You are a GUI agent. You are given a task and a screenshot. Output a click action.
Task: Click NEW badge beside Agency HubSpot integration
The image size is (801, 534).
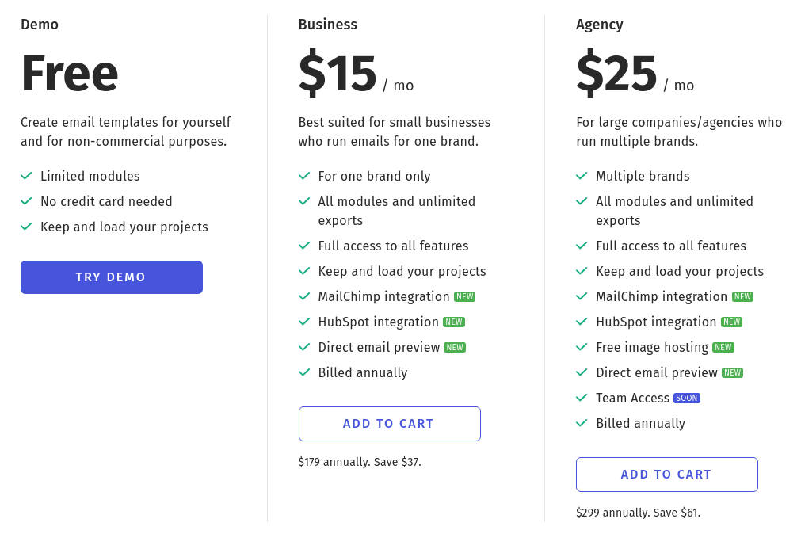point(732,322)
